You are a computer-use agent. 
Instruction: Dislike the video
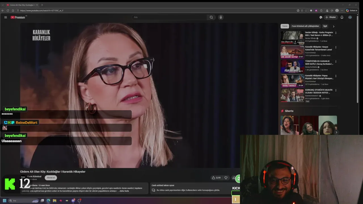[x=226, y=178]
